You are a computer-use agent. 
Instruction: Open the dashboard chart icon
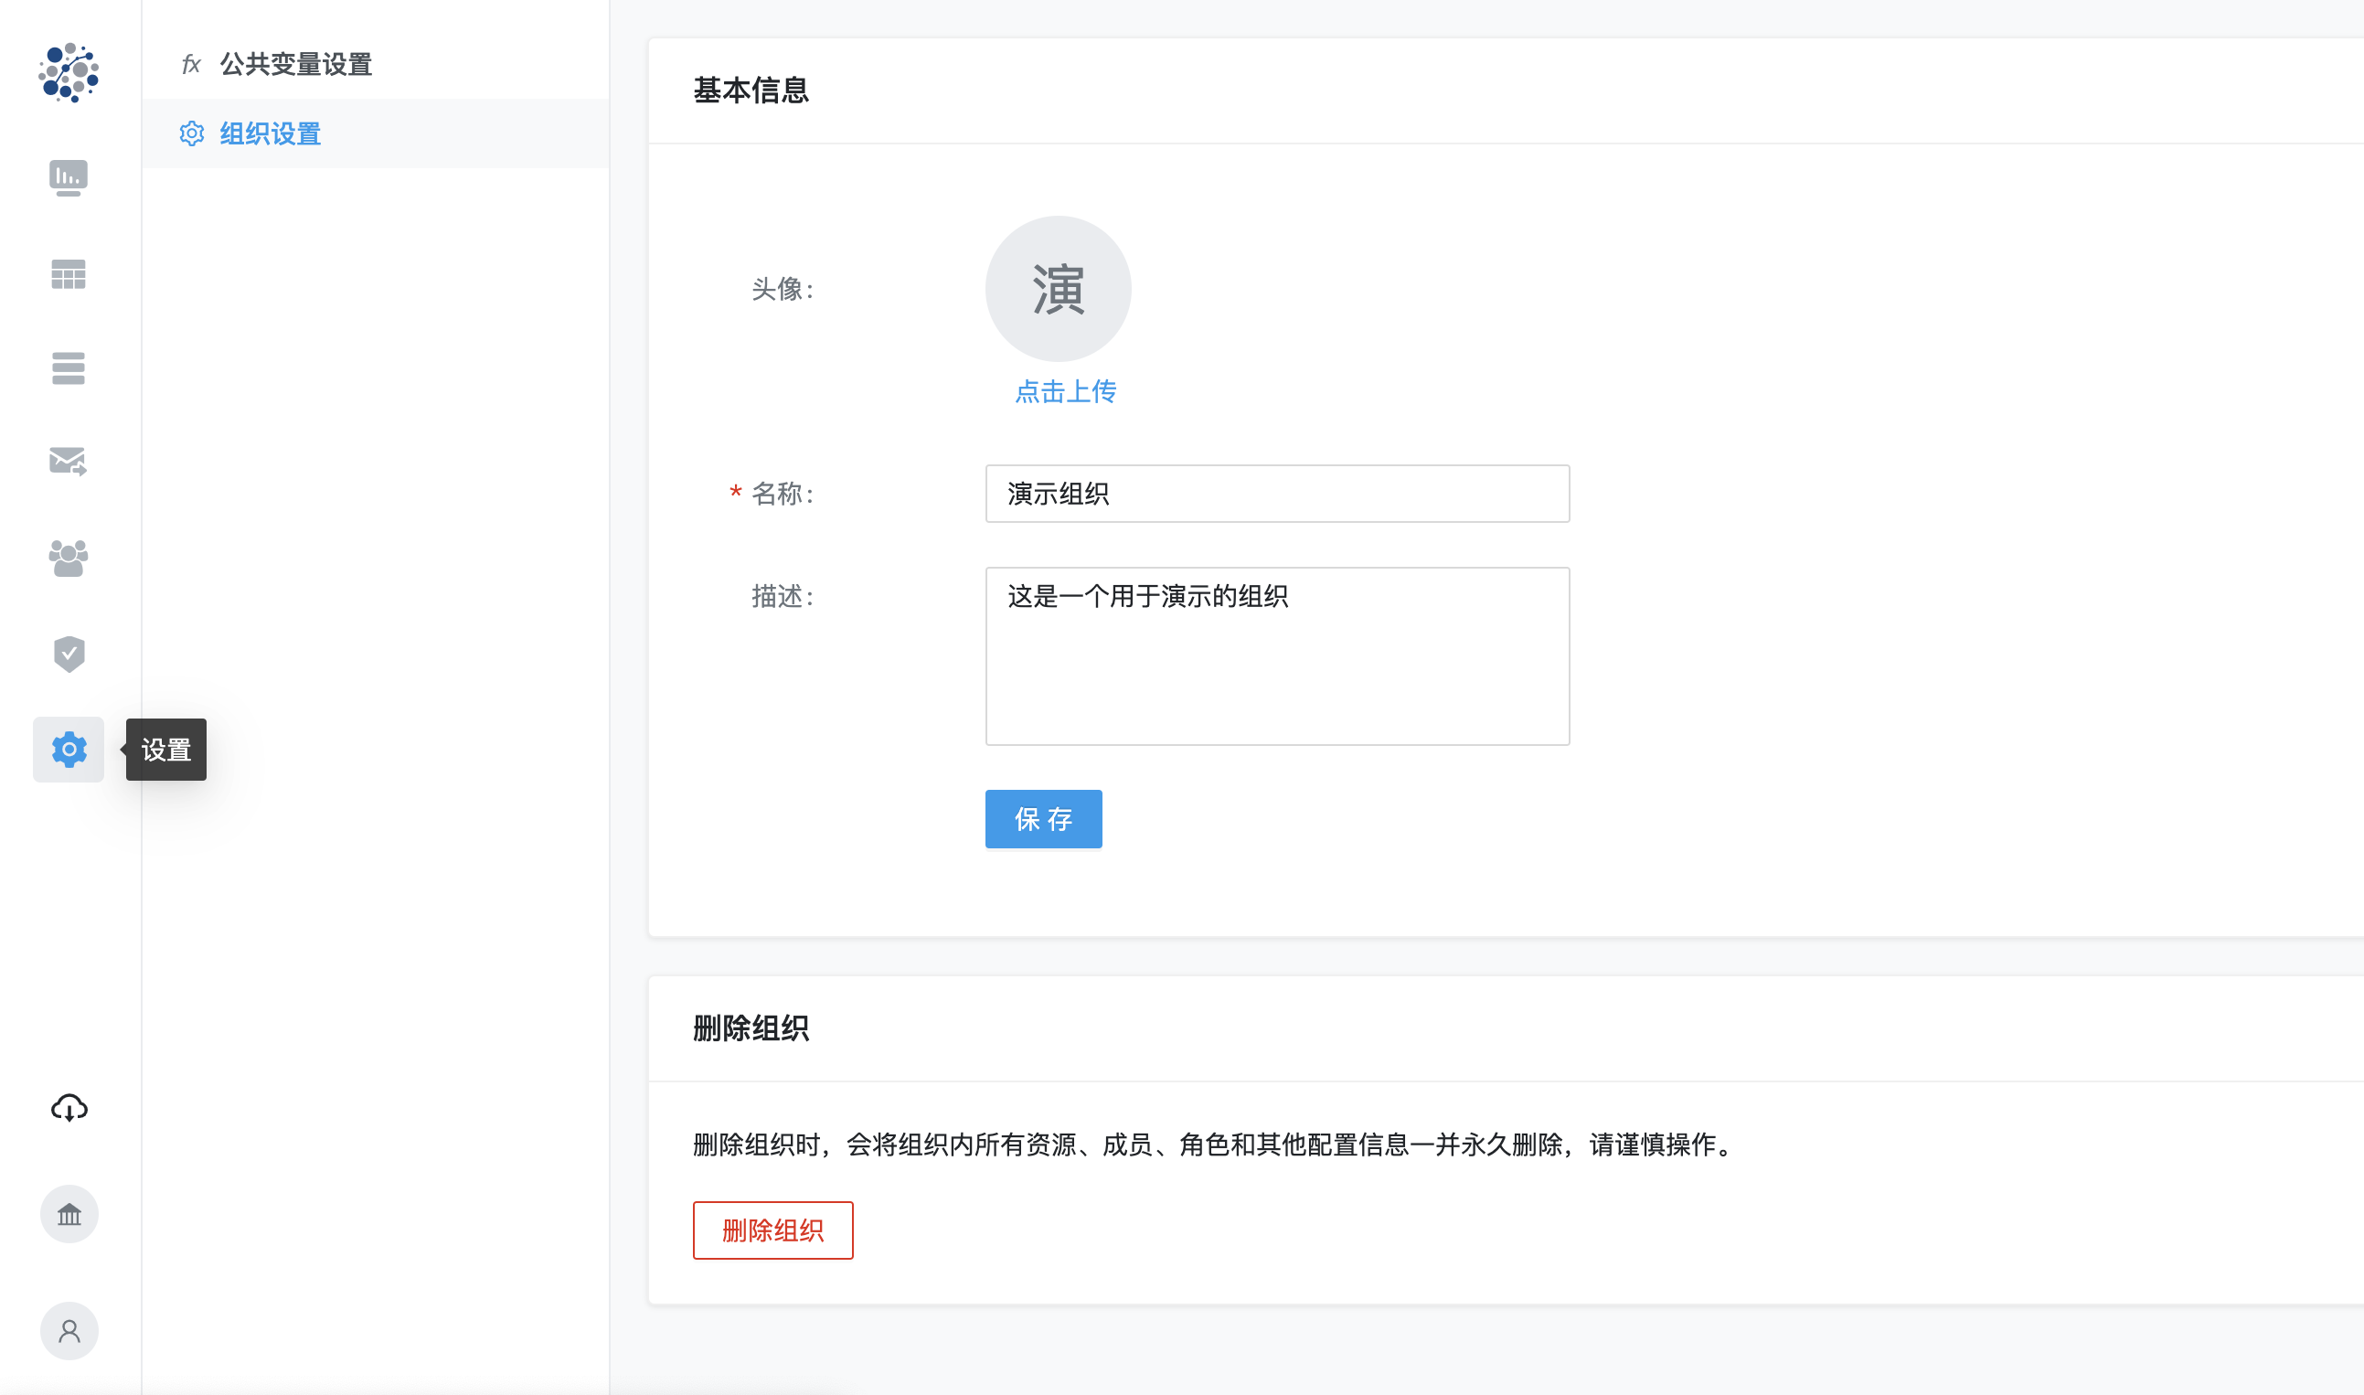click(69, 176)
